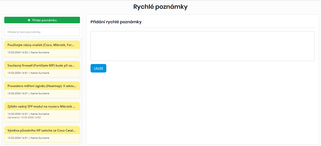Screen dimensions: 321x146
Task: Save the note with the Uložit button
Action: (x=98, y=68)
